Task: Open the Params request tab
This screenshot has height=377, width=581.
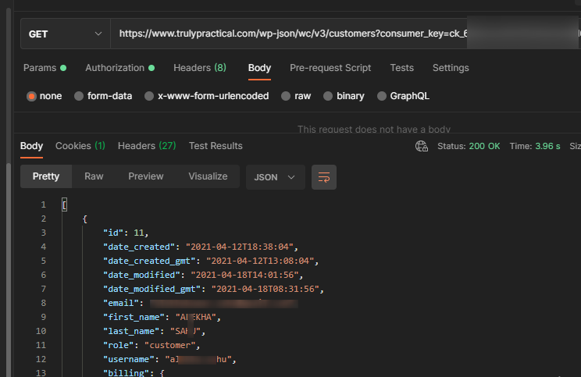Action: (x=45, y=68)
